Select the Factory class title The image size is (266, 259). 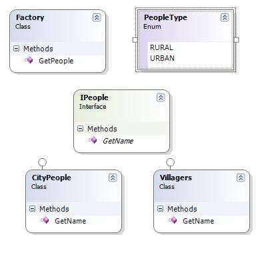tap(30, 17)
